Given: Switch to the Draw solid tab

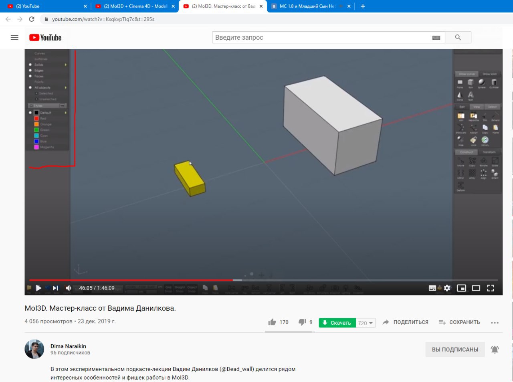Looking at the screenshot, I should click(x=490, y=74).
